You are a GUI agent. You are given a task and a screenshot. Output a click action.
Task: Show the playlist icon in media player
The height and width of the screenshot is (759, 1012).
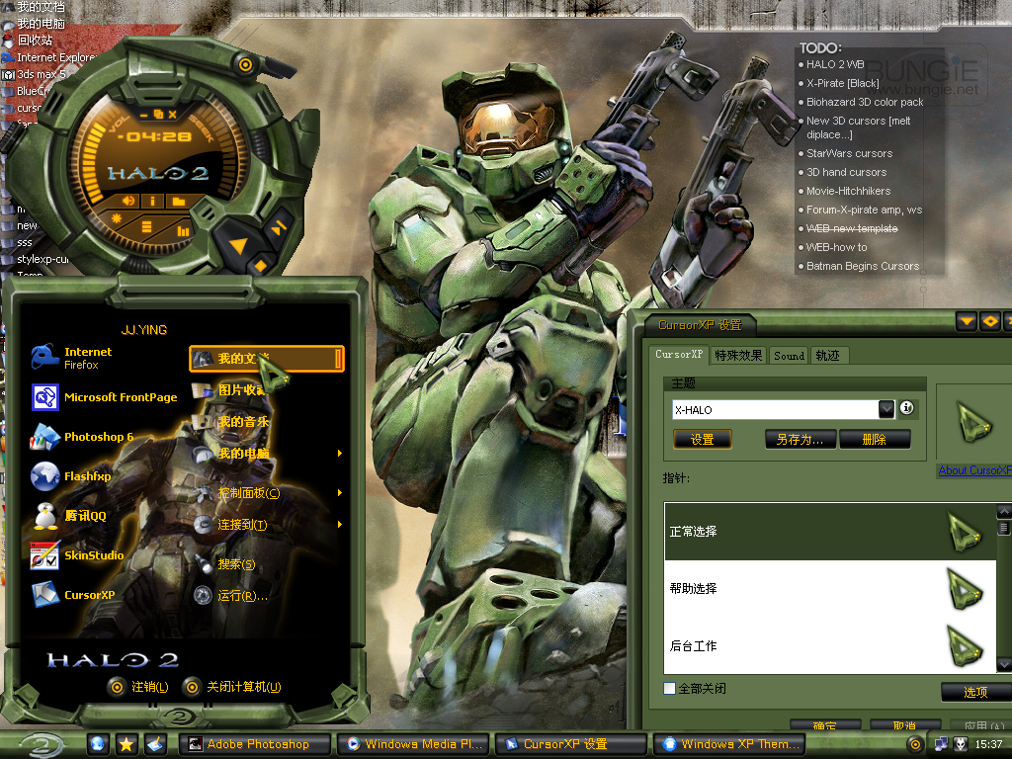pos(146,226)
